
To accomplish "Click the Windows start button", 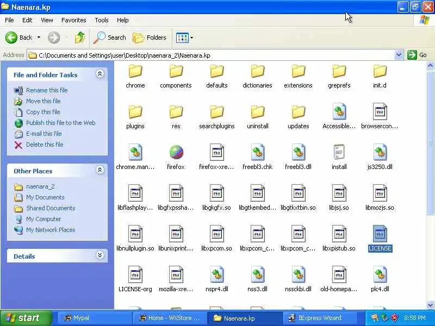I will 26,318.
